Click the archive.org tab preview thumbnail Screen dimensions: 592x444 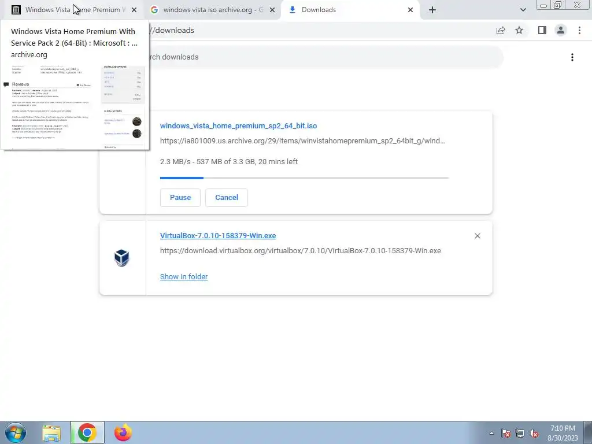pyautogui.click(x=75, y=106)
